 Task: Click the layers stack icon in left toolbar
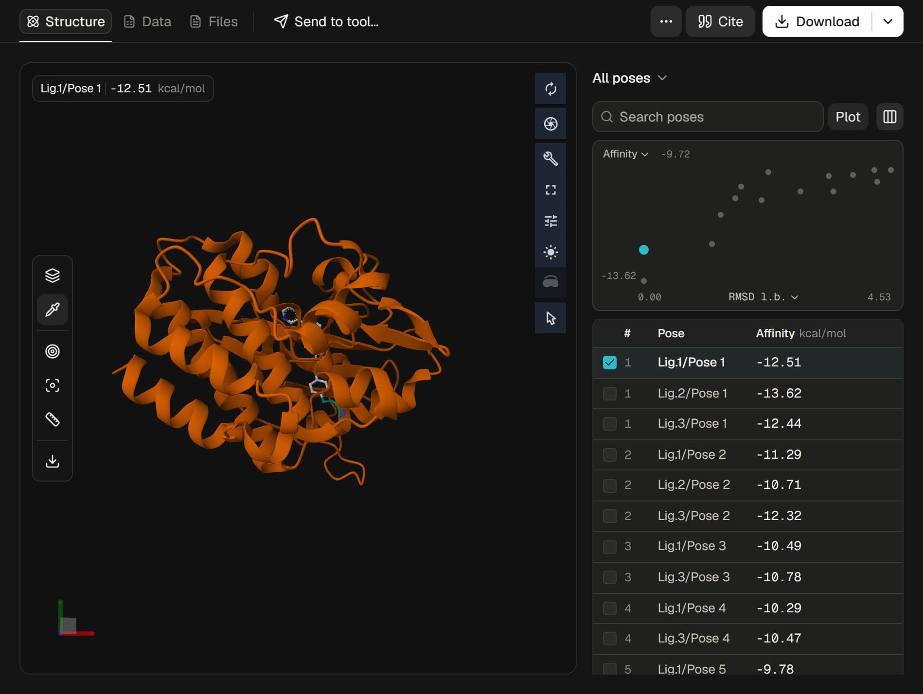click(53, 276)
